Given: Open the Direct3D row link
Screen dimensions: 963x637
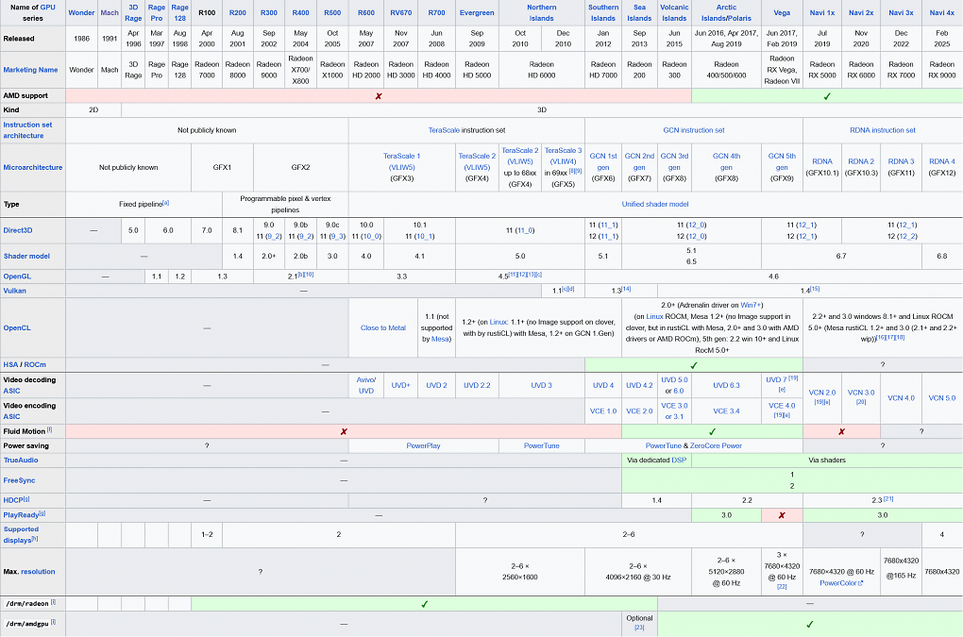Looking at the screenshot, I should tap(18, 231).
